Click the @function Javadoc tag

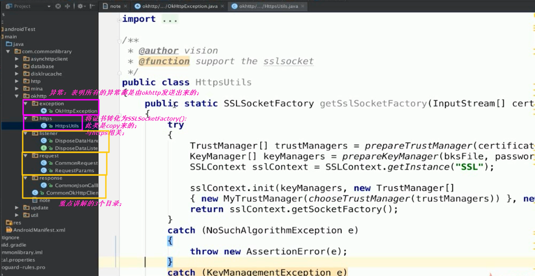(164, 61)
